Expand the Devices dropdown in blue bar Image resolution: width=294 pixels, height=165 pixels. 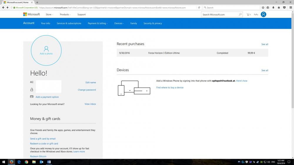point(119,23)
